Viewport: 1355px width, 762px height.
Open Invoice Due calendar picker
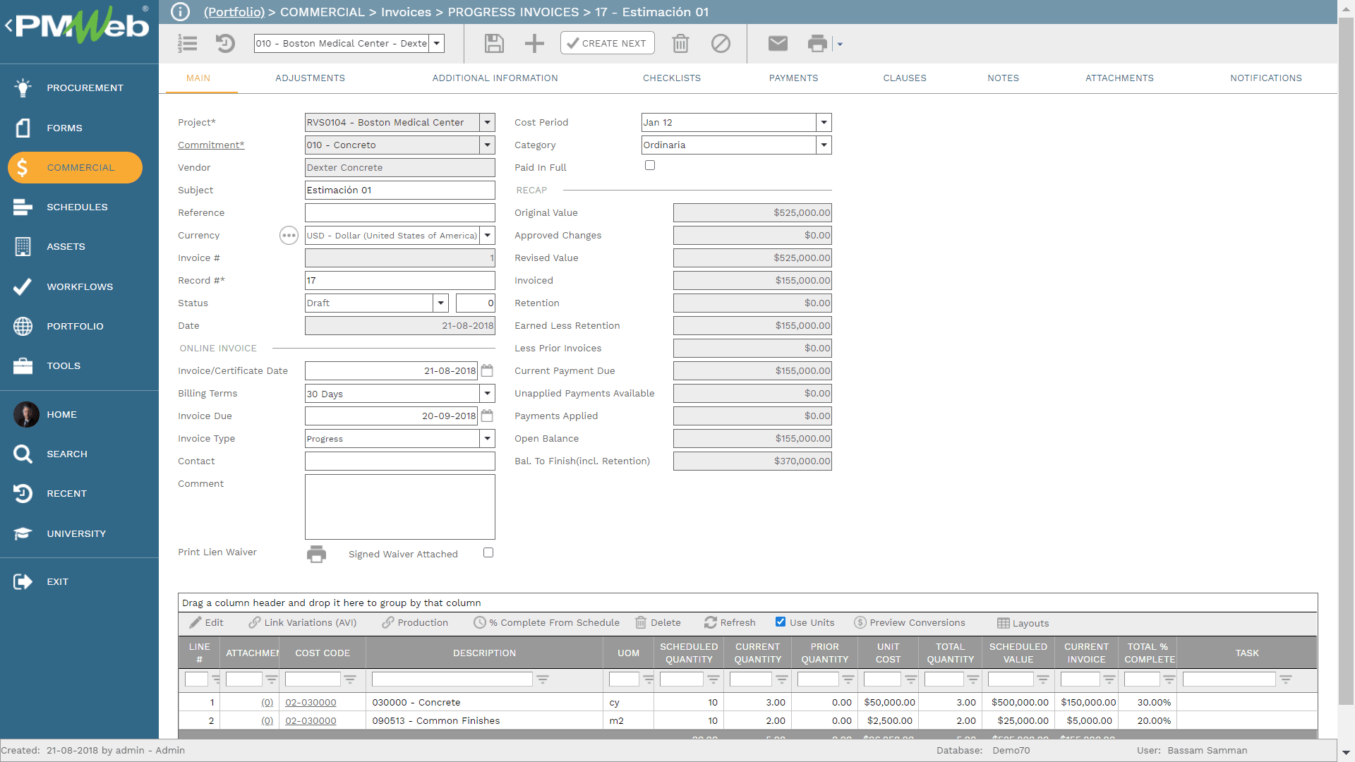pyautogui.click(x=487, y=416)
